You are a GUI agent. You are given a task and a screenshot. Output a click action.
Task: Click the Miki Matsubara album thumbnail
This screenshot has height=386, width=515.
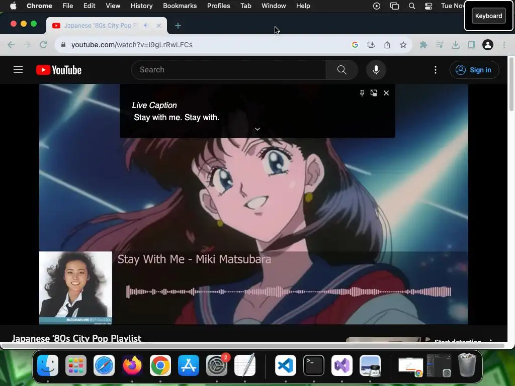click(x=75, y=288)
